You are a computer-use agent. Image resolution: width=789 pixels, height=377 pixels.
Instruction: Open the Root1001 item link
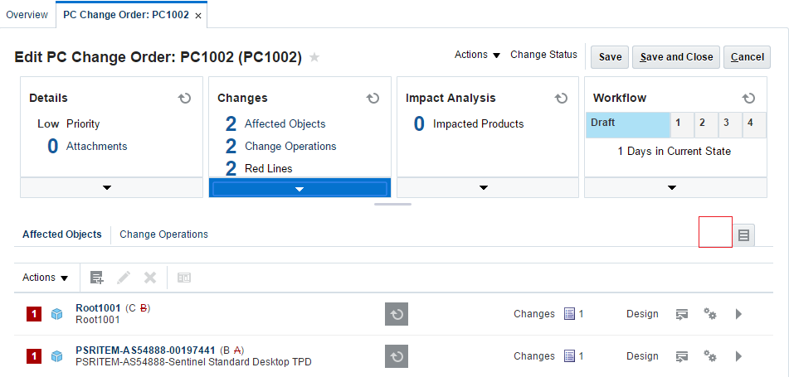98,308
